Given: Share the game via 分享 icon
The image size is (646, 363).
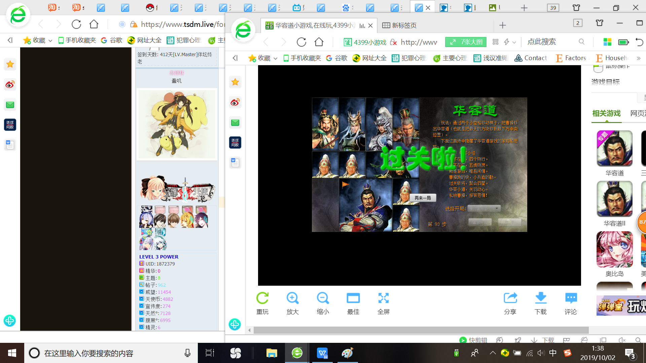Looking at the screenshot, I should tap(510, 298).
